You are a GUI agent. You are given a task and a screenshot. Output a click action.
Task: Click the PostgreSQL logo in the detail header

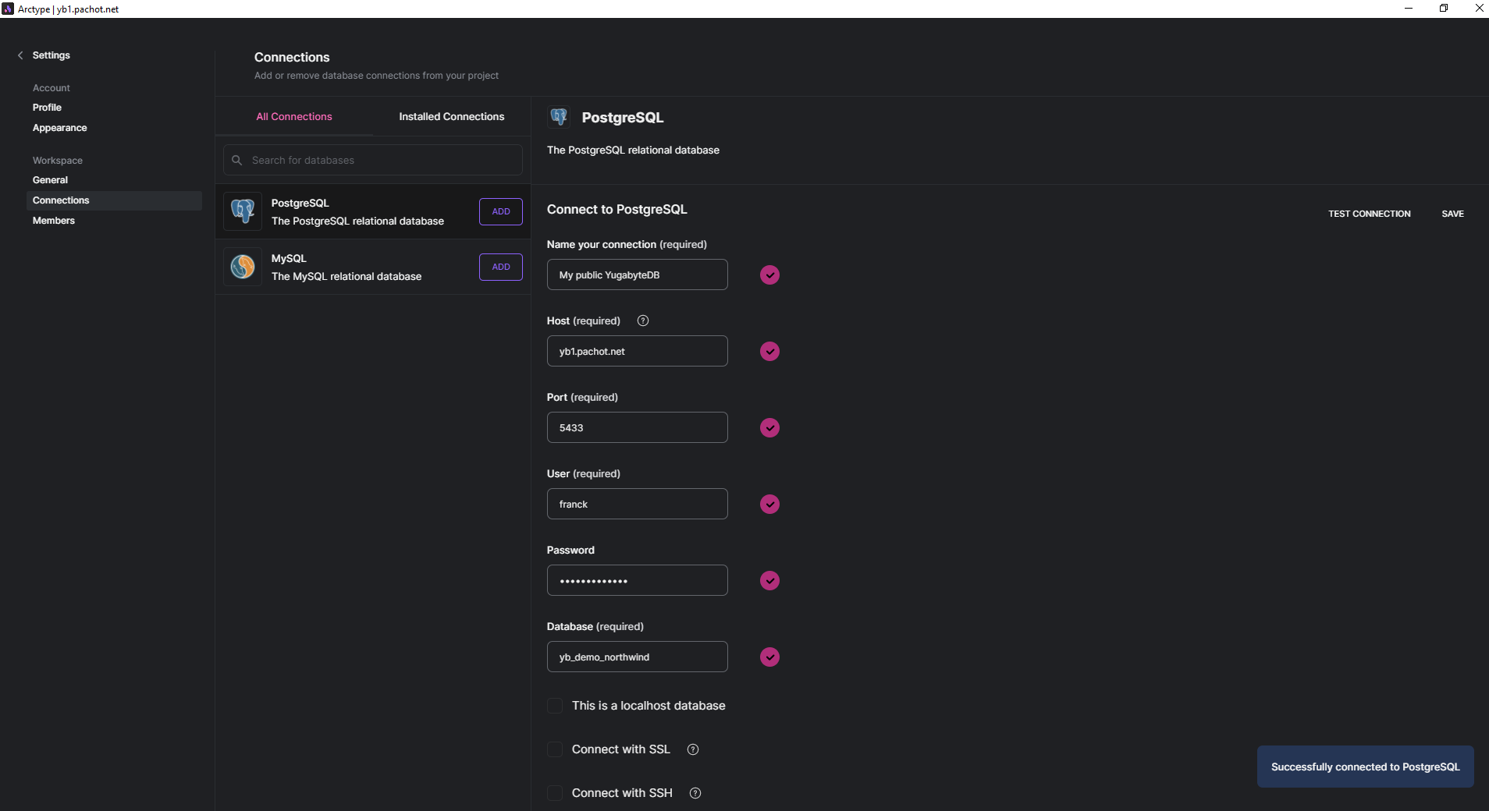(x=559, y=117)
